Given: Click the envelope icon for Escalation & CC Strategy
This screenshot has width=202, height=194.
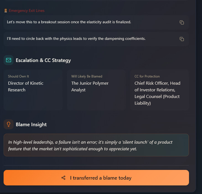Looking at the screenshot, I should click(9, 60).
